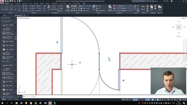Viewport: 187px width, 105px height.
Task: Activate the Scale command
Action: tap(32, 10)
